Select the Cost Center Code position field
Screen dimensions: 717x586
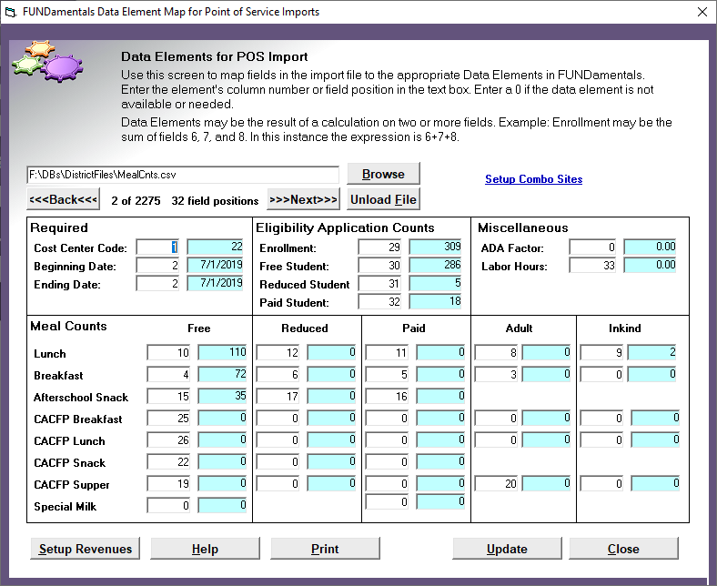point(157,247)
